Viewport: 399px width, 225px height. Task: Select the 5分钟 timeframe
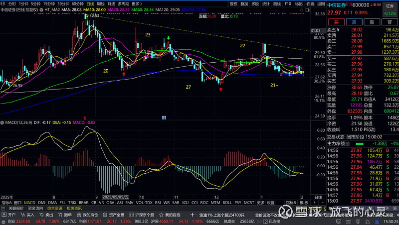(35, 3)
